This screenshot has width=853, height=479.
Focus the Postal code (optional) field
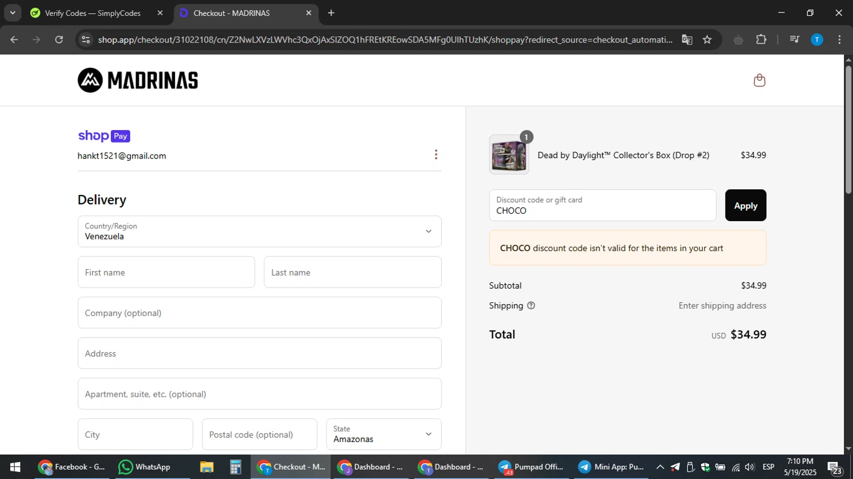tap(259, 434)
